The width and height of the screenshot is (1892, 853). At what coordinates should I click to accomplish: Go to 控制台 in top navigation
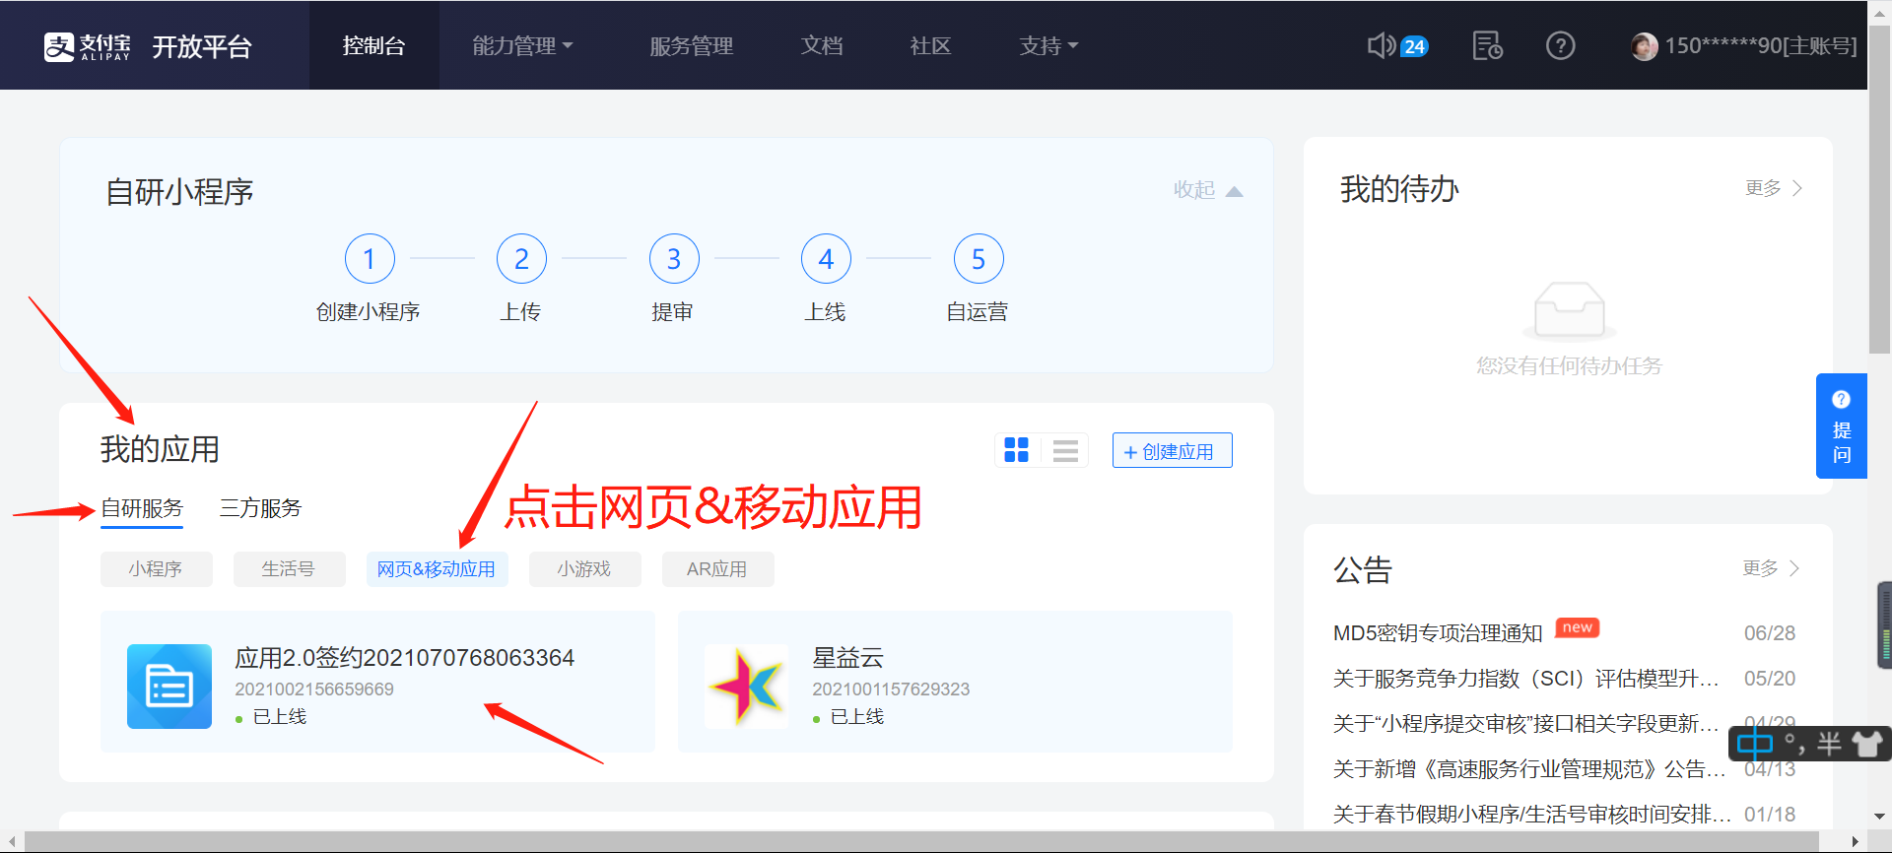click(373, 45)
